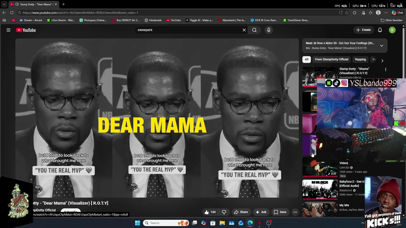
Task: Click the browser address bar URL
Action: point(80,13)
